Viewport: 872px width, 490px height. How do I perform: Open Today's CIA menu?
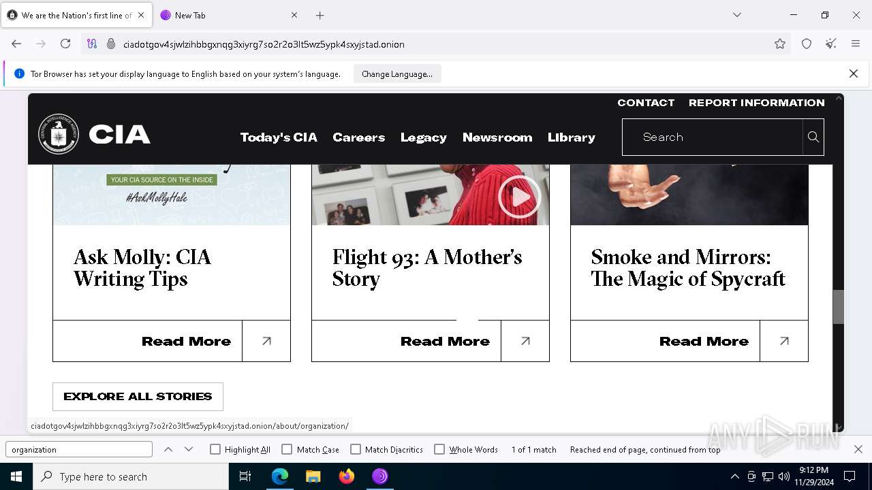(x=279, y=137)
